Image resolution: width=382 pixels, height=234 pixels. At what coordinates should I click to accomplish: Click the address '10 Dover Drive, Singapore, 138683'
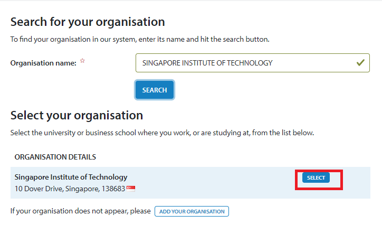[x=70, y=189]
